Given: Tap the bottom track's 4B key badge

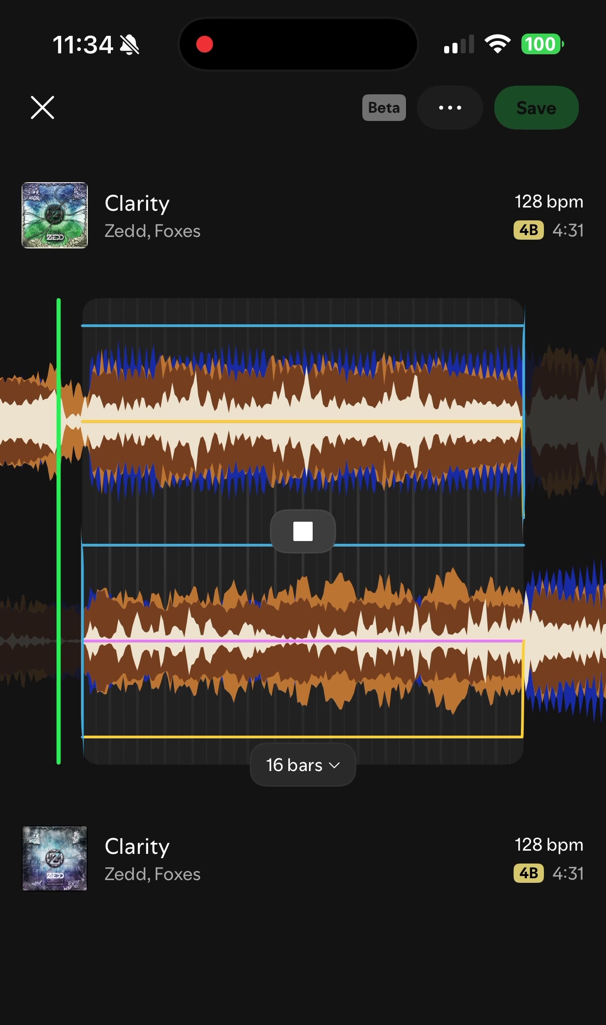Looking at the screenshot, I should [528, 873].
